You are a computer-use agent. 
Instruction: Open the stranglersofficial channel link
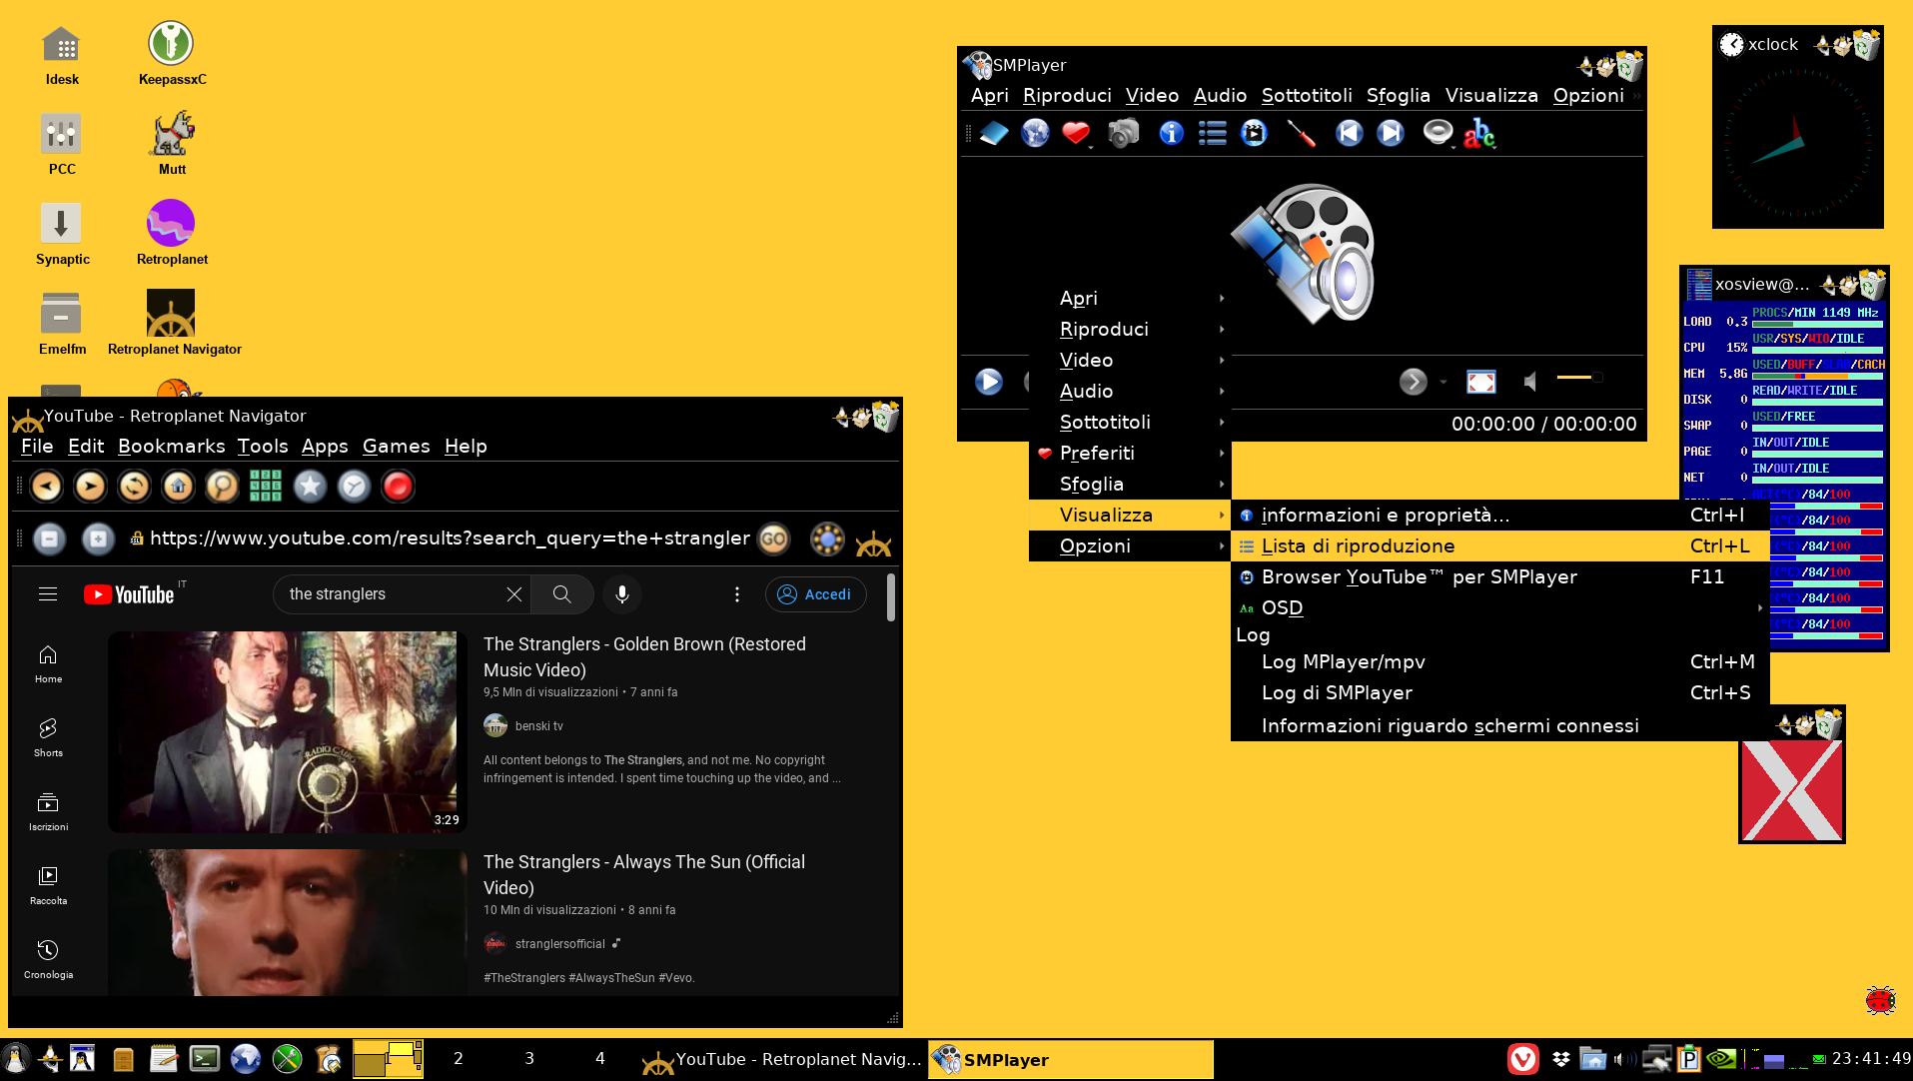coord(560,944)
